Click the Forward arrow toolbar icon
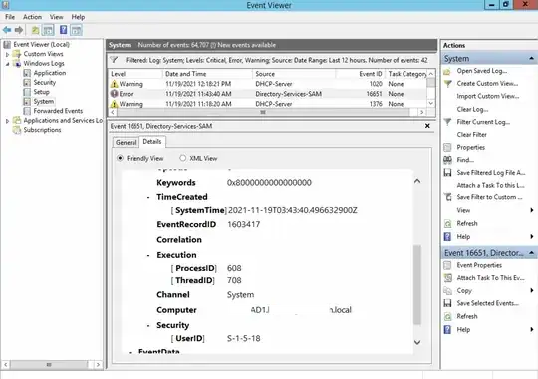This screenshot has height=379, width=538. pyautogui.click(x=19, y=30)
